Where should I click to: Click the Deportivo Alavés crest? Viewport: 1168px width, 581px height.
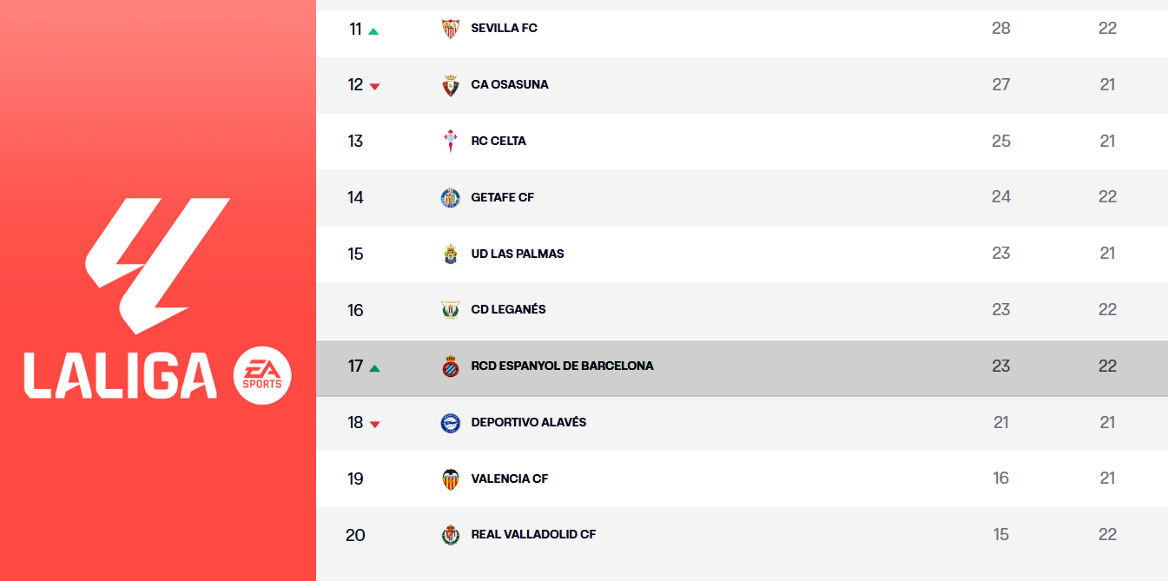[x=450, y=423]
